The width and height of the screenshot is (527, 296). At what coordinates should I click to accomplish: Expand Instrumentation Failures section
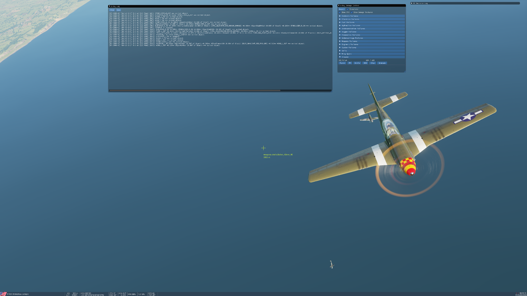(x=372, y=28)
